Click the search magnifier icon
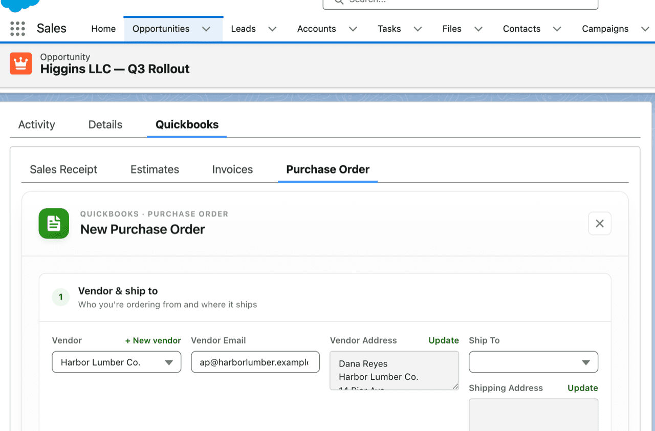655x431 pixels. pos(339,2)
